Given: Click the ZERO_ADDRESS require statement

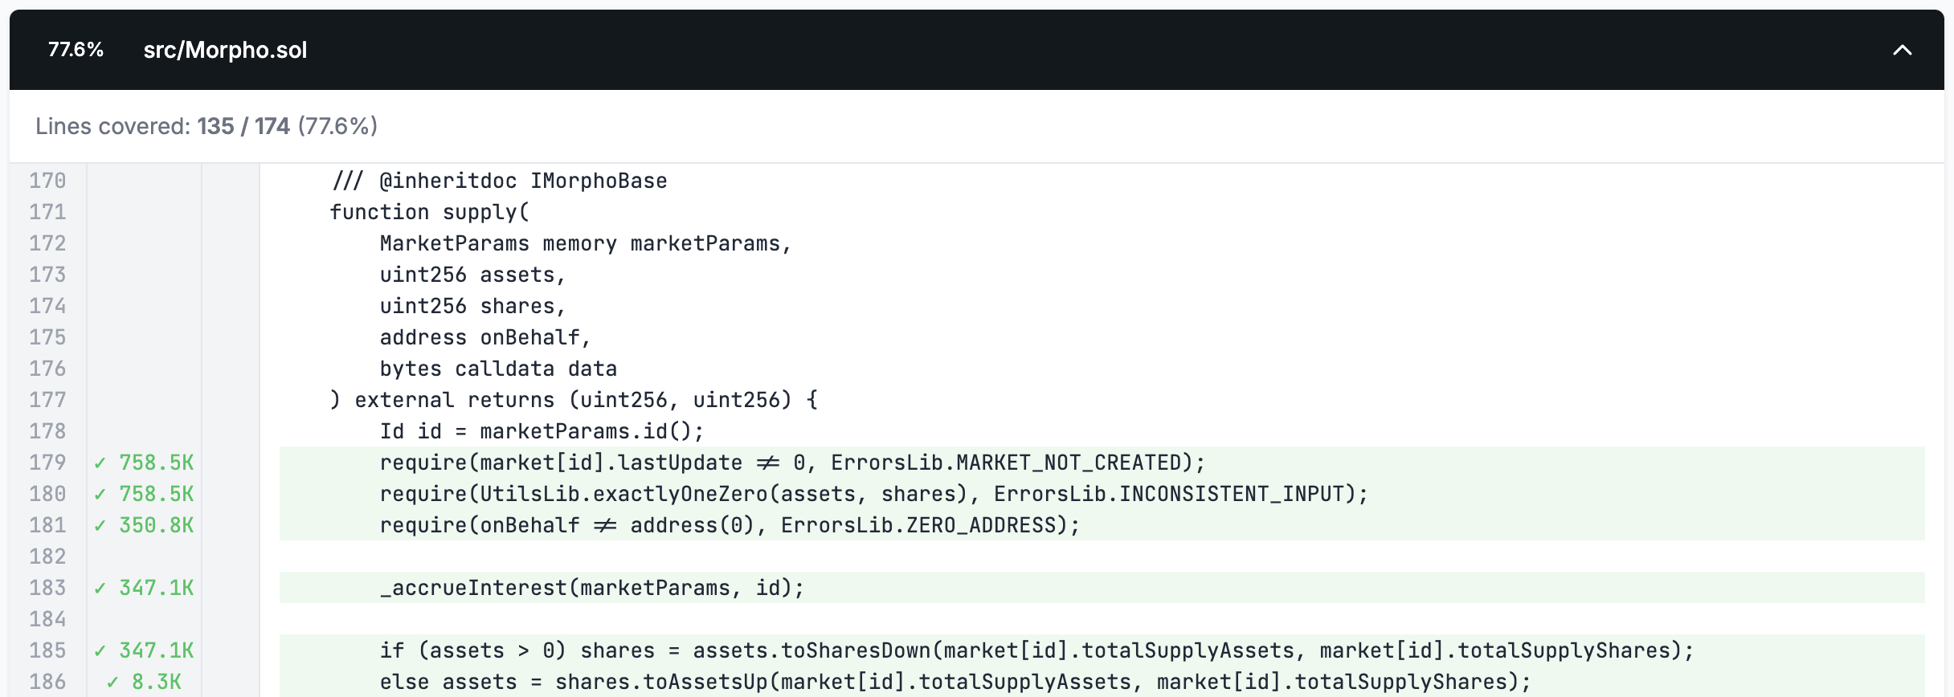Looking at the screenshot, I should 730,525.
